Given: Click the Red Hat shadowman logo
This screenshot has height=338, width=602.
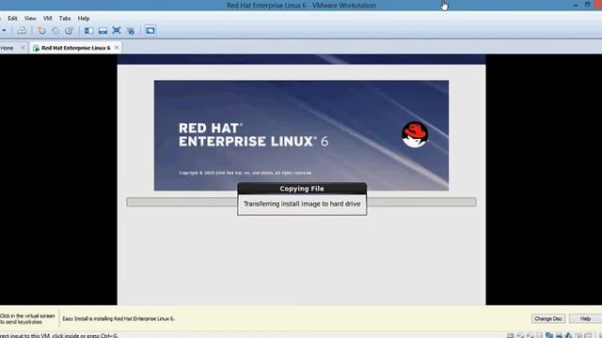Looking at the screenshot, I should (415, 134).
